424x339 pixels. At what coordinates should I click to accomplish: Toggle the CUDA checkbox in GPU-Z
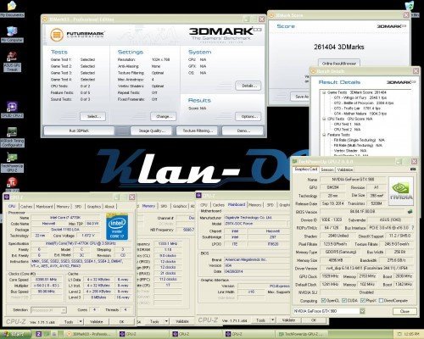click(x=344, y=301)
